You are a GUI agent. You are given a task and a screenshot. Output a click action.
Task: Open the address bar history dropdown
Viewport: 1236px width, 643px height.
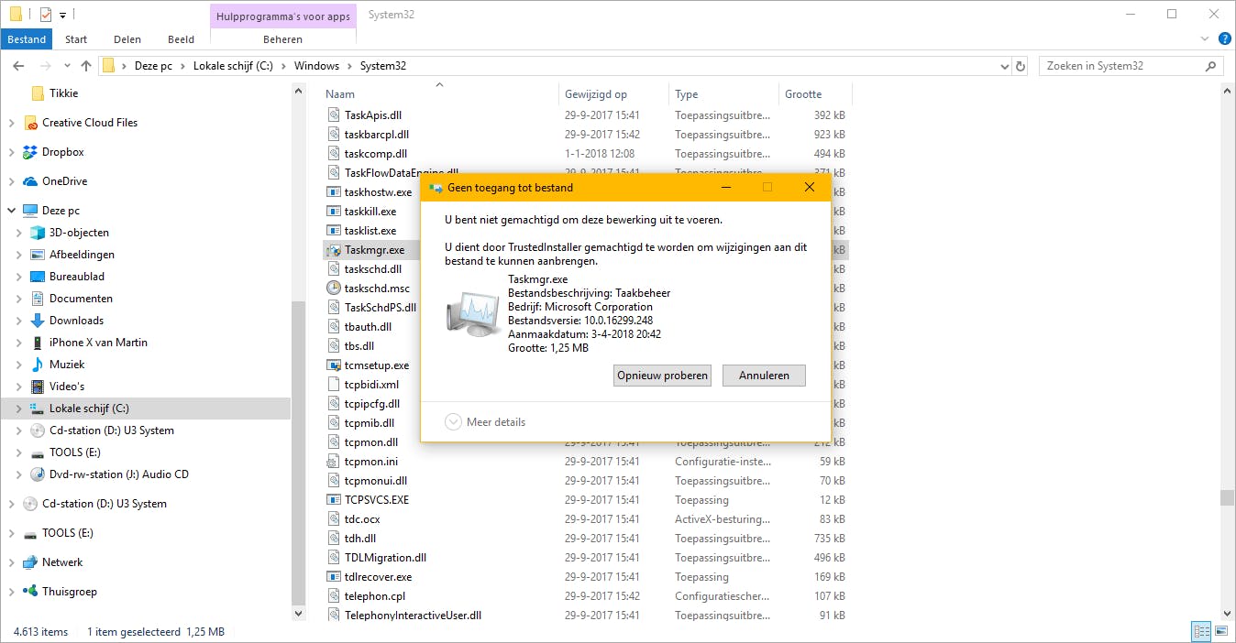click(x=1005, y=66)
